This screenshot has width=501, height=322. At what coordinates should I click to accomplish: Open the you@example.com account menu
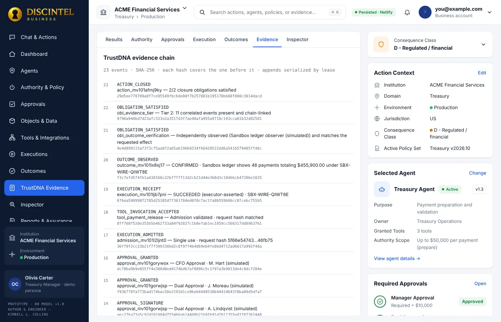pyautogui.click(x=456, y=12)
